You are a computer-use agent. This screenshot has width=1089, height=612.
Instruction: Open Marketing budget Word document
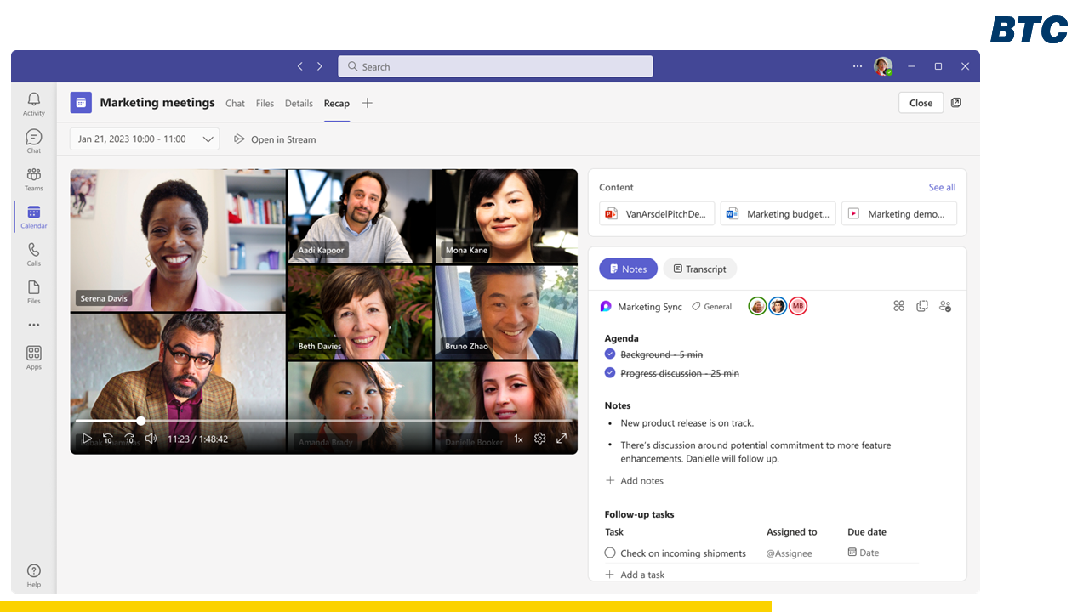(x=778, y=213)
